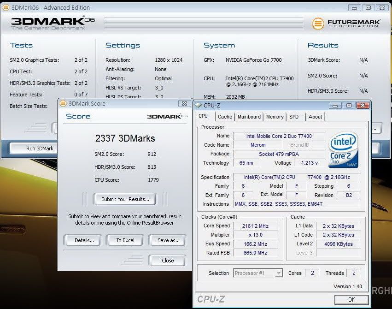Click the Revision value B2
This screenshot has height=309, width=392.
pos(349,195)
